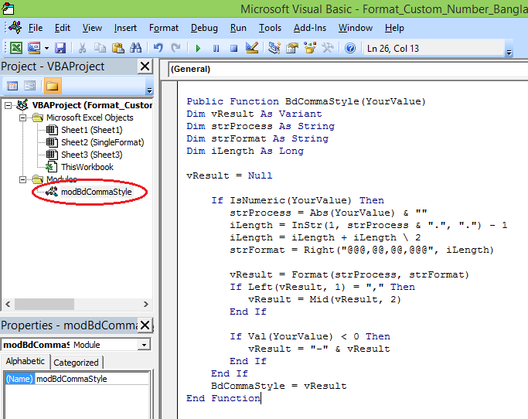Image resolution: width=528 pixels, height=419 pixels.
Task: Open Help via the question mark icon
Action: tap(349, 48)
